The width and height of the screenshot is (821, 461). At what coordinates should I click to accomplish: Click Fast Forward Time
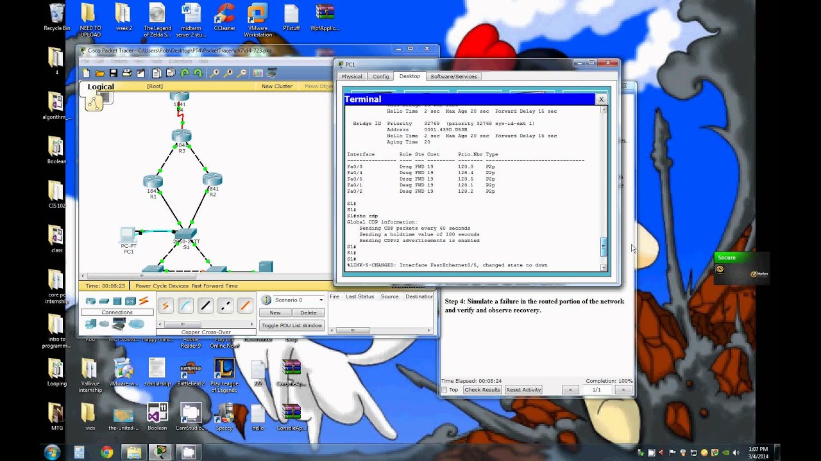coord(215,286)
